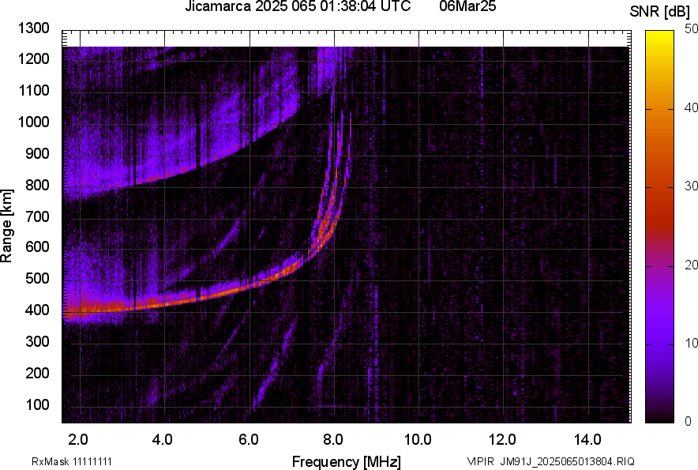Image resolution: width=698 pixels, height=470 pixels.
Task: Click the file name 'JM91J_2025065013804.RIQ'
Action: click(x=567, y=461)
